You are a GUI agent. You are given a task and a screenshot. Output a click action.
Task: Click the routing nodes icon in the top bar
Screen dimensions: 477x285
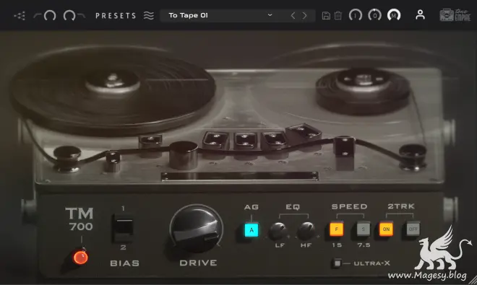(x=20, y=15)
